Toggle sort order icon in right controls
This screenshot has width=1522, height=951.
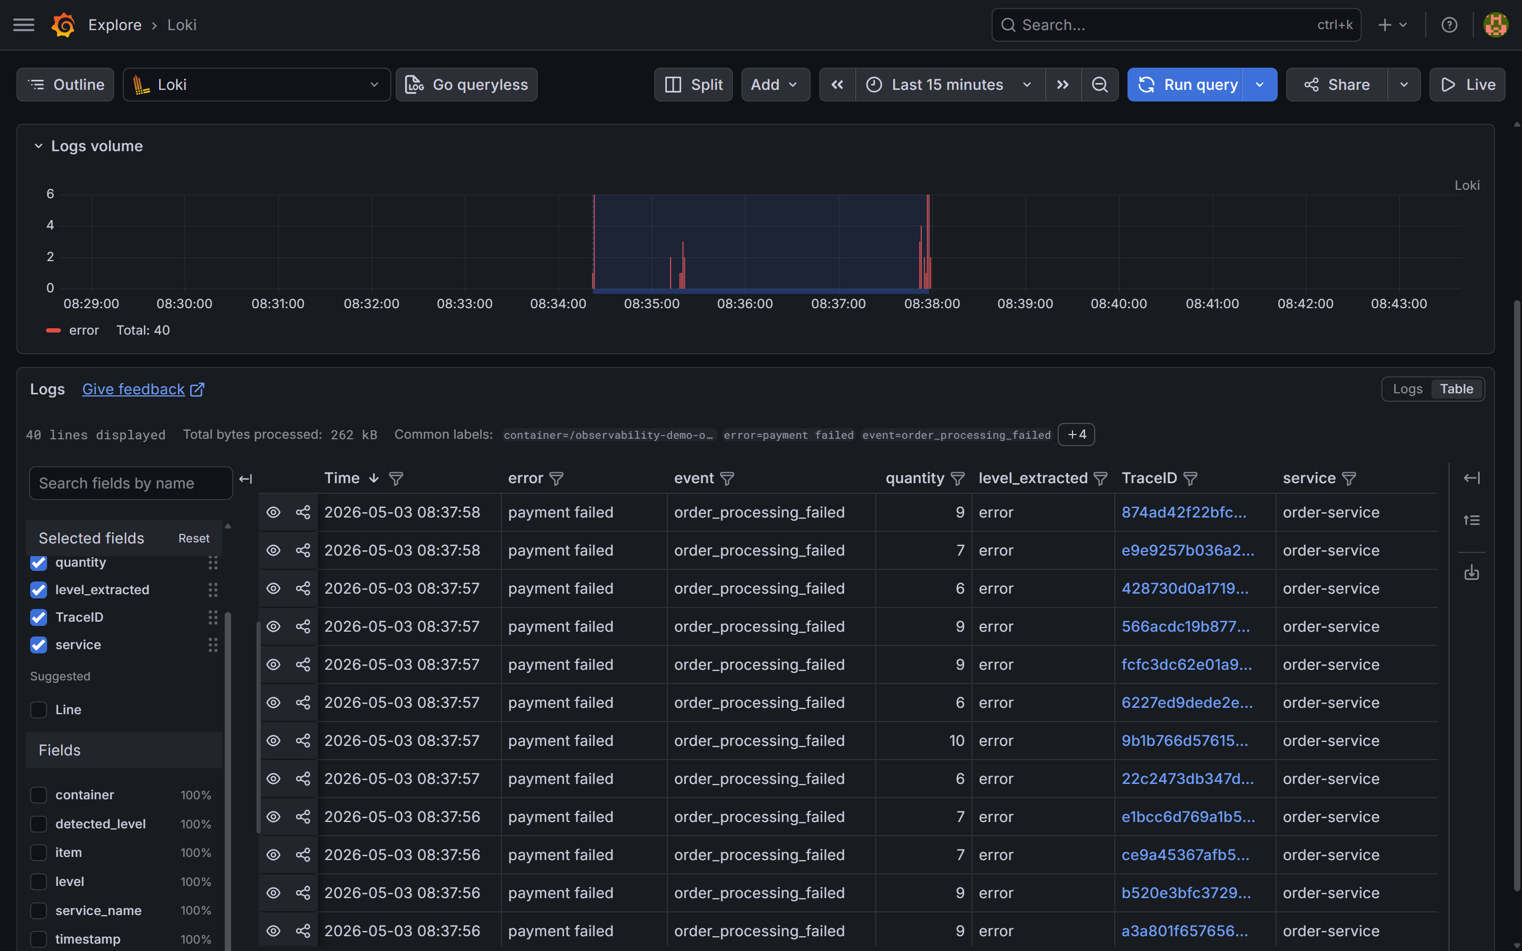coord(1471,520)
